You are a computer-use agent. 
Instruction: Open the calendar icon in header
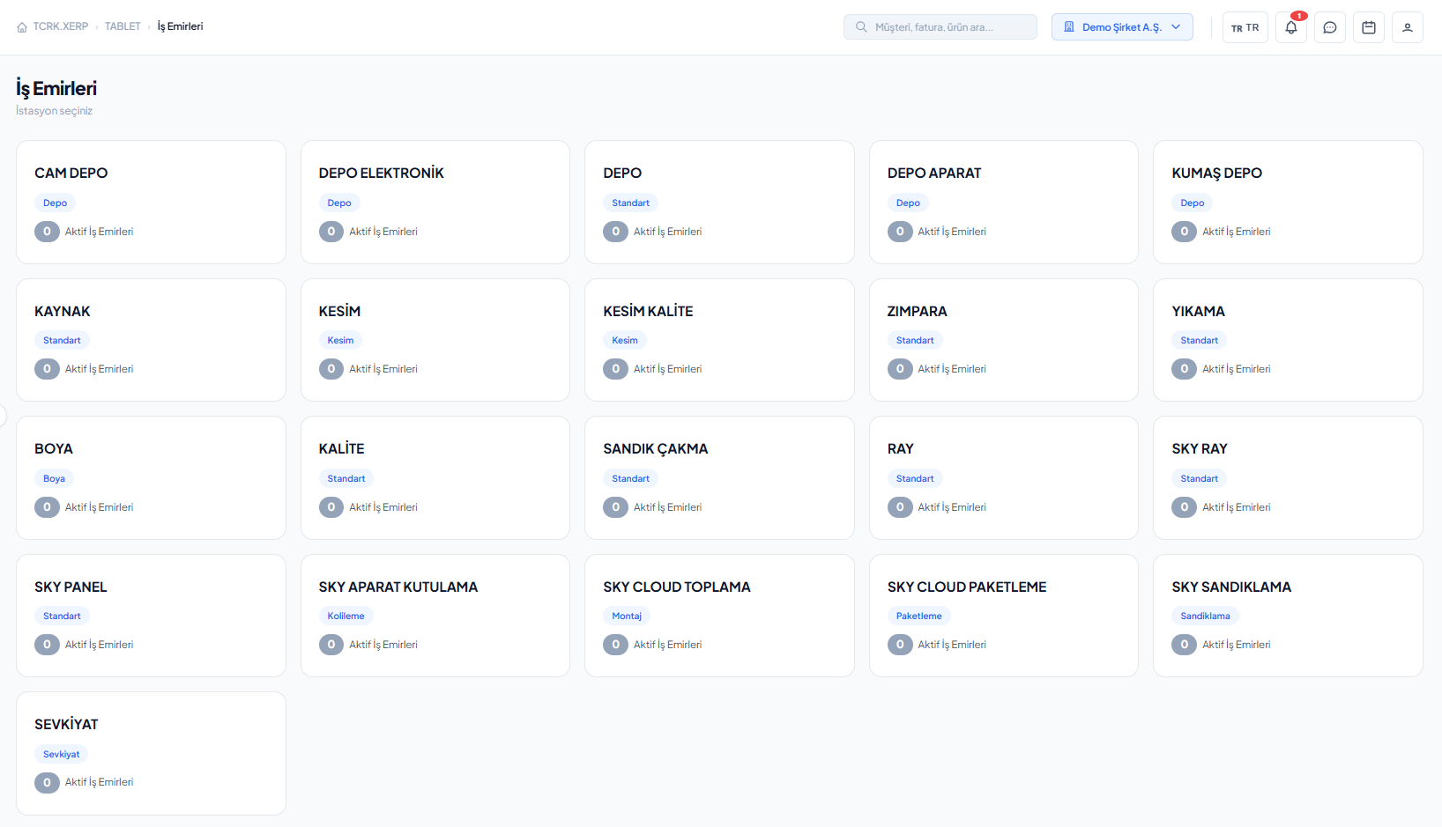click(1368, 27)
